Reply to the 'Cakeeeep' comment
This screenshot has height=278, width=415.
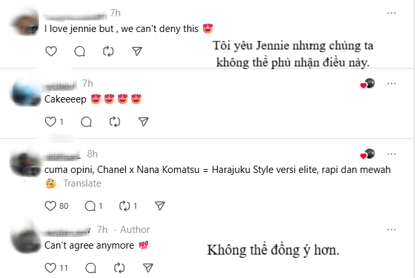click(x=85, y=121)
